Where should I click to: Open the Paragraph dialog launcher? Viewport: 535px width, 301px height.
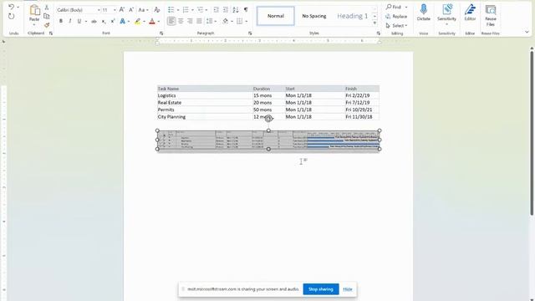coord(250,33)
